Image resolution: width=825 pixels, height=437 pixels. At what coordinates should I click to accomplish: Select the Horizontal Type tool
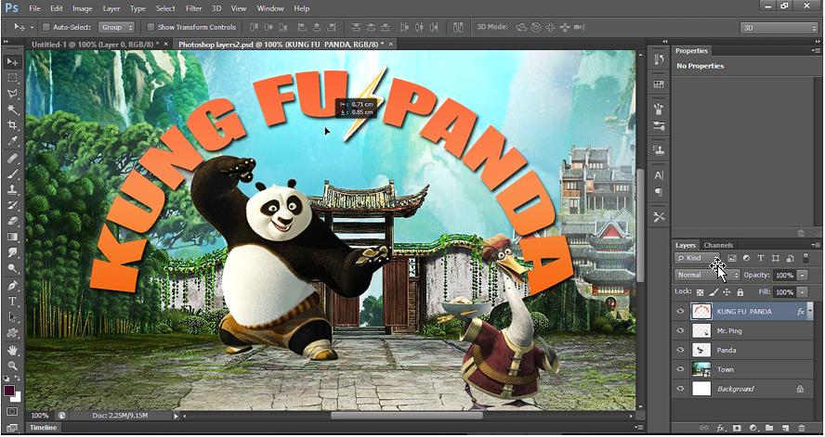tap(13, 302)
